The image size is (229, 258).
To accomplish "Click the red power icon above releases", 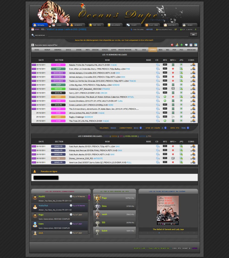I will coord(172,45).
